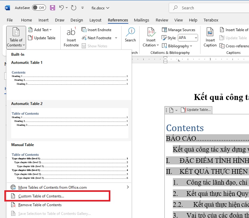Open Customize Quick Access Toolbar dropdown
The width and height of the screenshot is (249, 218).
(82, 8)
